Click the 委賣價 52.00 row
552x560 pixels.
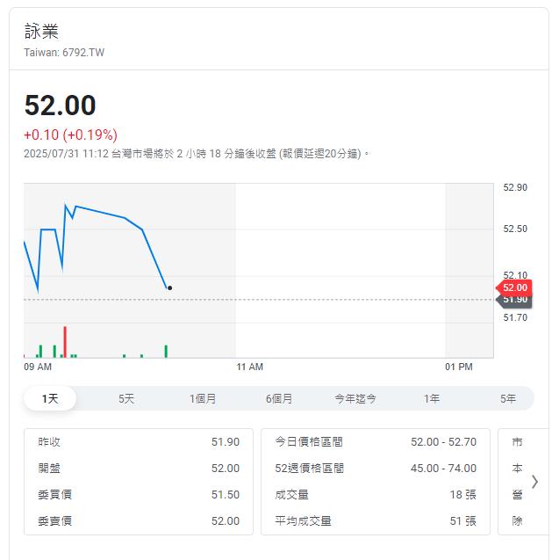(139, 521)
